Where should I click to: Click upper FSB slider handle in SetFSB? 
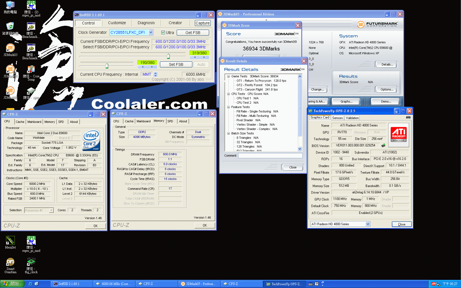168,56
